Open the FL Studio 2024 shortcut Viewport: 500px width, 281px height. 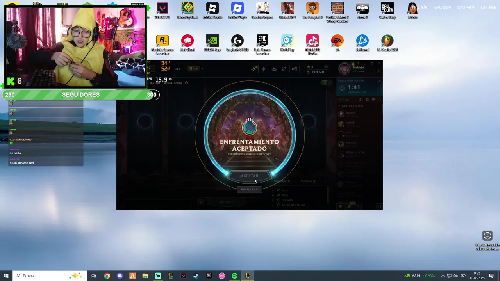pyautogui.click(x=387, y=43)
